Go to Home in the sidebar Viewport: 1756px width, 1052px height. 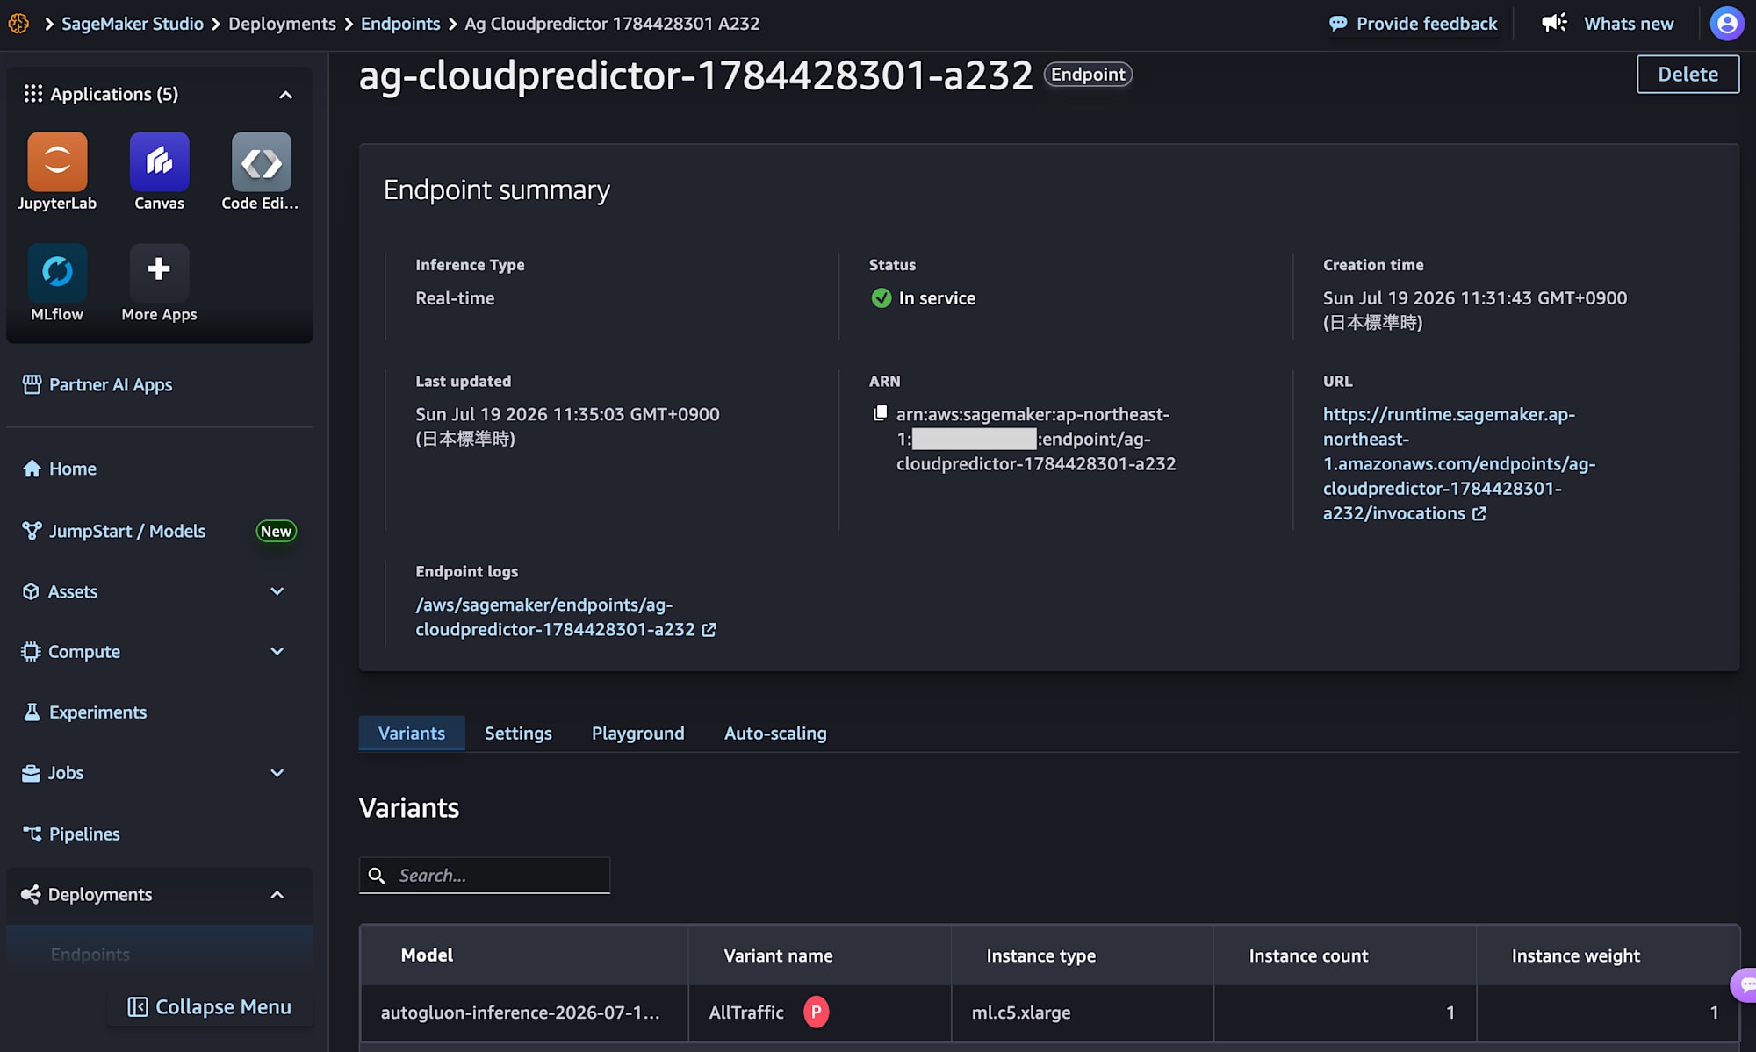click(x=73, y=469)
